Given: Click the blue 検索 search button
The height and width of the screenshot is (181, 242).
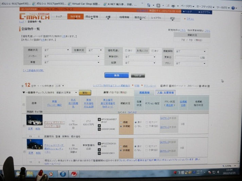Looking at the screenshot, I should pyautogui.click(x=117, y=75).
